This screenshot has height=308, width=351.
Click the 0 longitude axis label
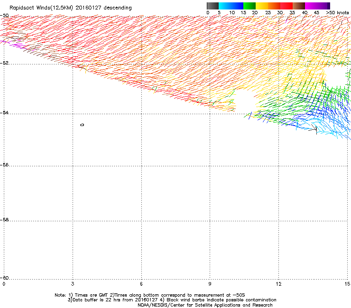4,284
